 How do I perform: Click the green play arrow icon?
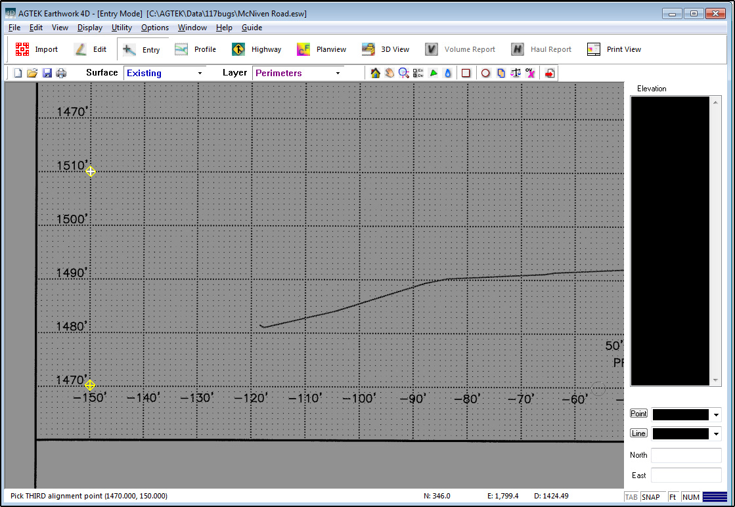coord(434,73)
